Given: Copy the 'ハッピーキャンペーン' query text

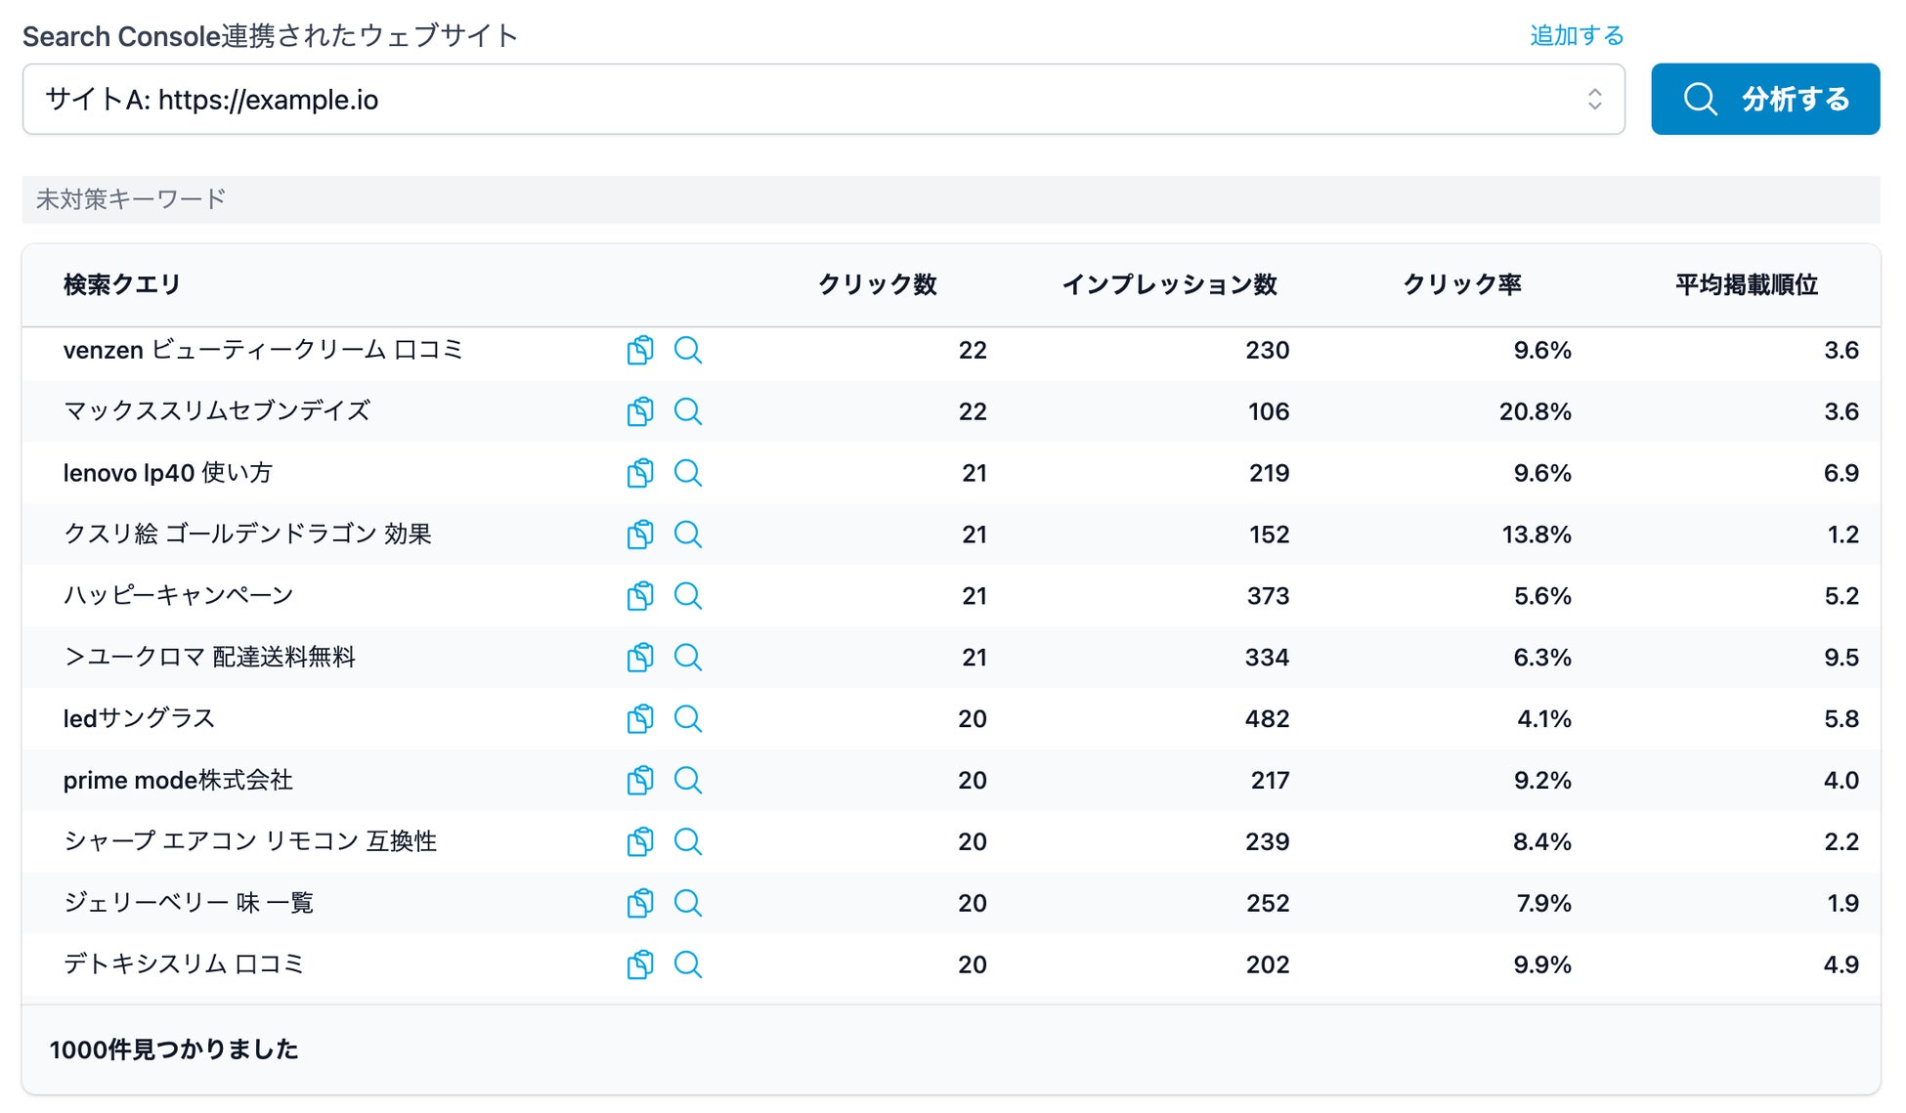Looking at the screenshot, I should 640,596.
